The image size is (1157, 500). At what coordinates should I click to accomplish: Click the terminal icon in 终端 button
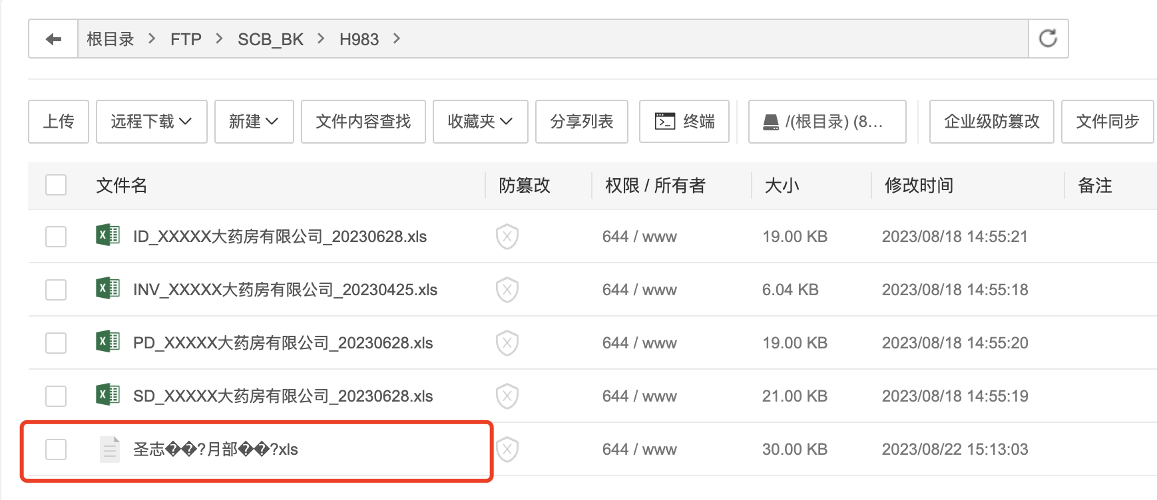tap(665, 121)
